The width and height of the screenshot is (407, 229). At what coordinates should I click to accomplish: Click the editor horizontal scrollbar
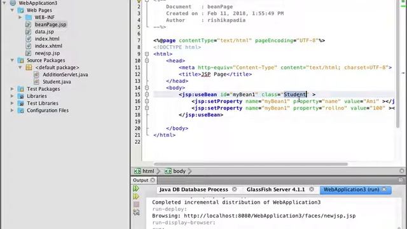pos(251,164)
